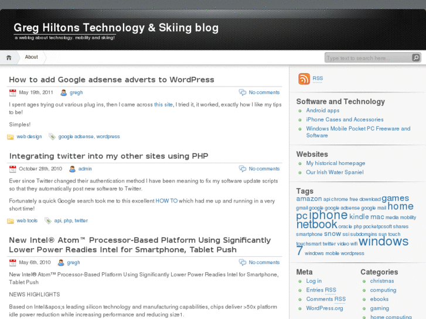Click calendar icon beside May 6th, 2010
426x319 pixels.
[x=12, y=263]
